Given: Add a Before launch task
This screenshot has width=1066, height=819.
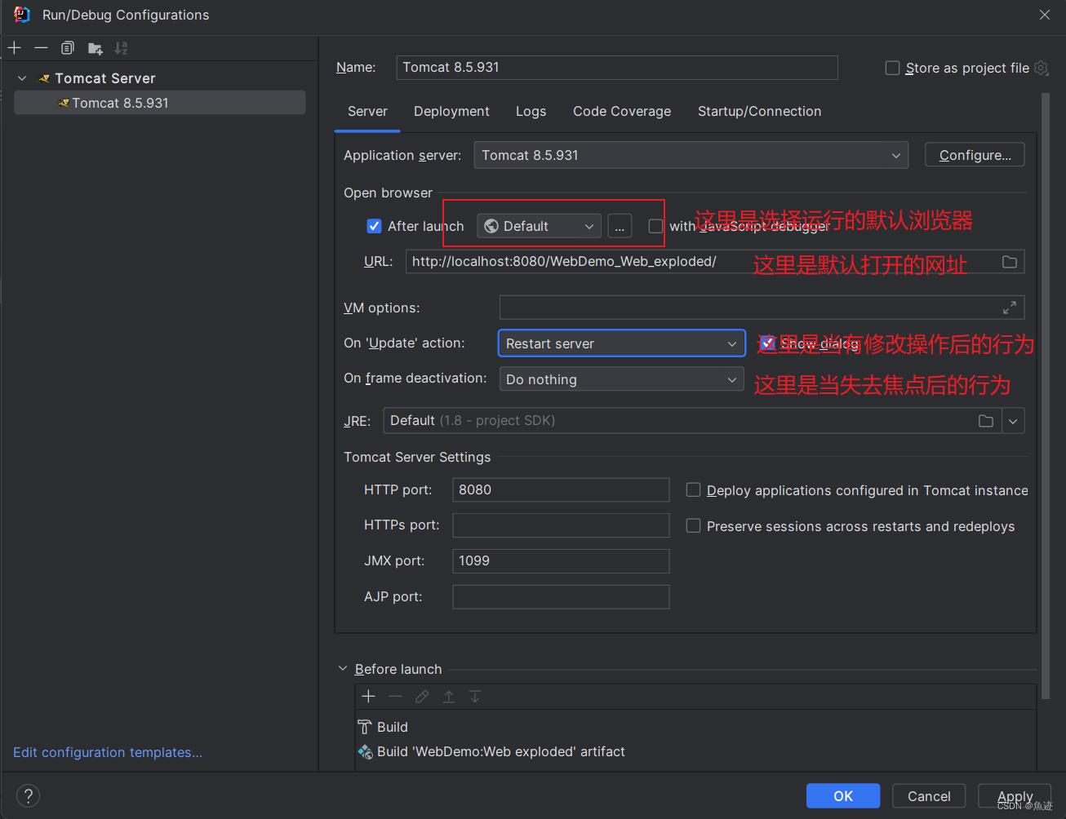Looking at the screenshot, I should point(369,696).
